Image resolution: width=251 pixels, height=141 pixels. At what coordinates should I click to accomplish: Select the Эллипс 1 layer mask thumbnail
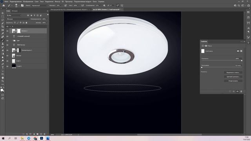[19, 31]
